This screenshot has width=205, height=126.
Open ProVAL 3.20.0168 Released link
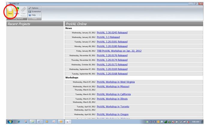[x=112, y=74]
